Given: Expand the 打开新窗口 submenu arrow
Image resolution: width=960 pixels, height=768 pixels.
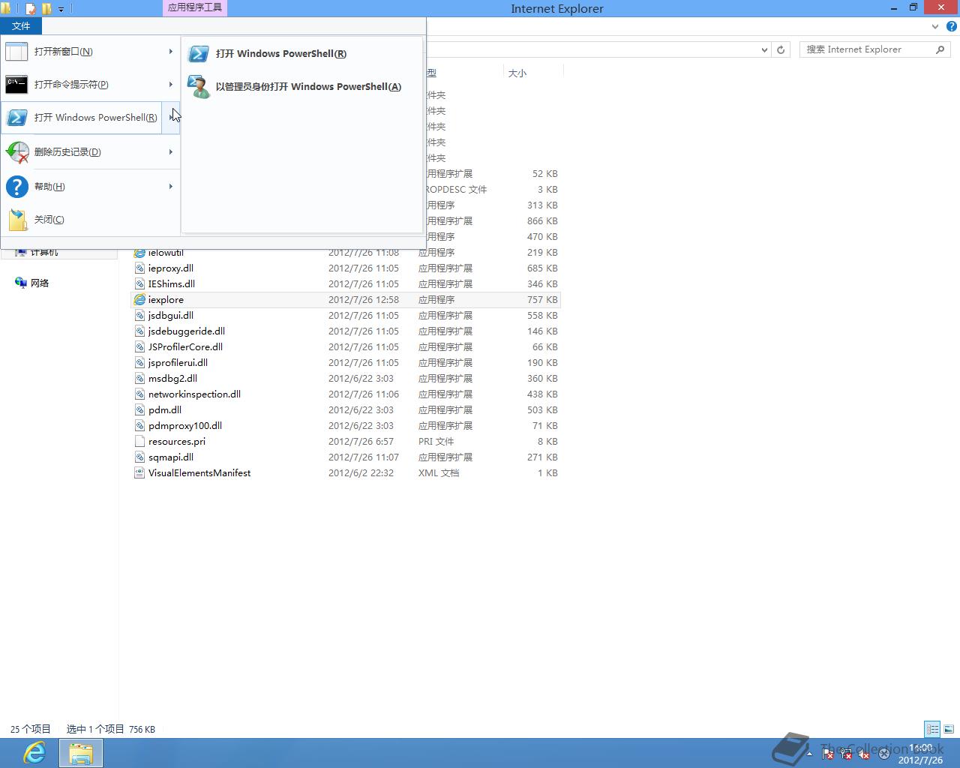Looking at the screenshot, I should click(171, 52).
